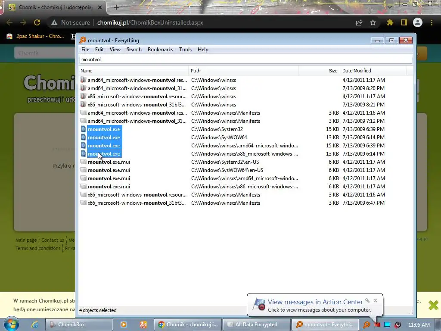Open options wrench icon in Action Center balloon
This screenshot has height=331, width=441.
367,300
